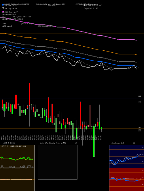The width and height of the screenshot is (144, 191).
Task: Click the tallest red candlestick in the chart
Action: coord(29,94)
